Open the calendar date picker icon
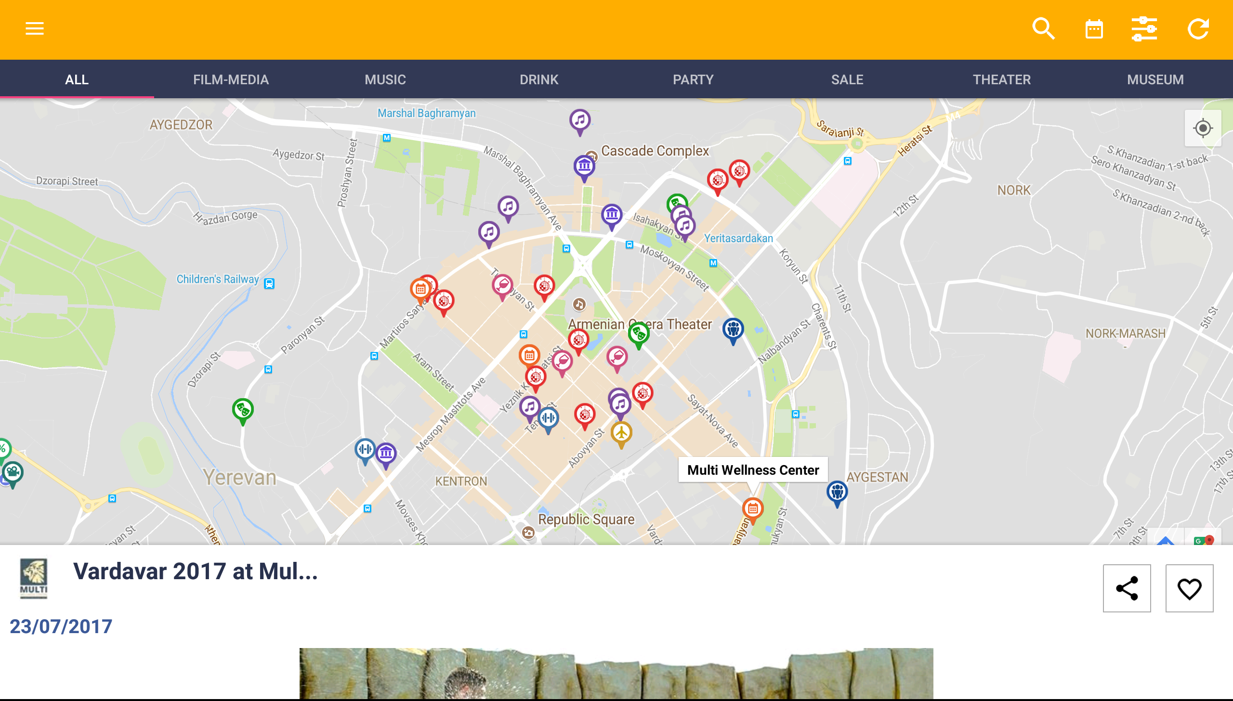This screenshot has height=701, width=1233. 1094,29
